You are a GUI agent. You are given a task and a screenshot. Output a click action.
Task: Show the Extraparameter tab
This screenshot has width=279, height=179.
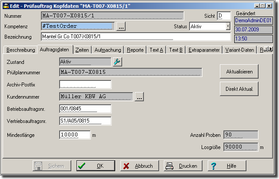[x=204, y=50]
